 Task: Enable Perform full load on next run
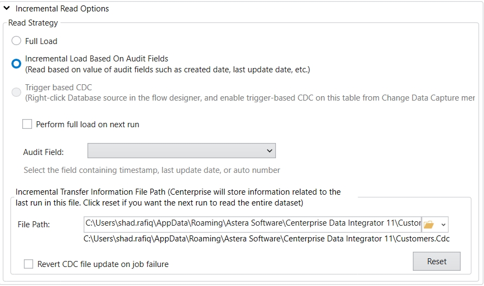(27, 125)
